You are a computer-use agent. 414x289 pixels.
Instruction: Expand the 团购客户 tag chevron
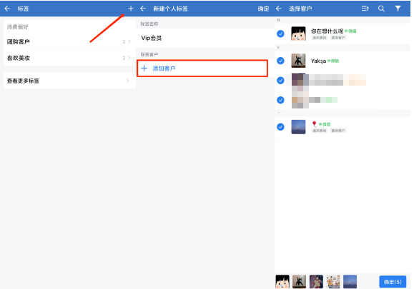pos(129,41)
